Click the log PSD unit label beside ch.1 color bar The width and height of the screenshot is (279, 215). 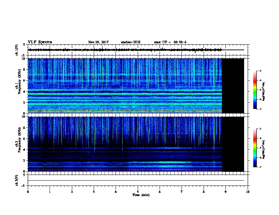(x=264, y=91)
